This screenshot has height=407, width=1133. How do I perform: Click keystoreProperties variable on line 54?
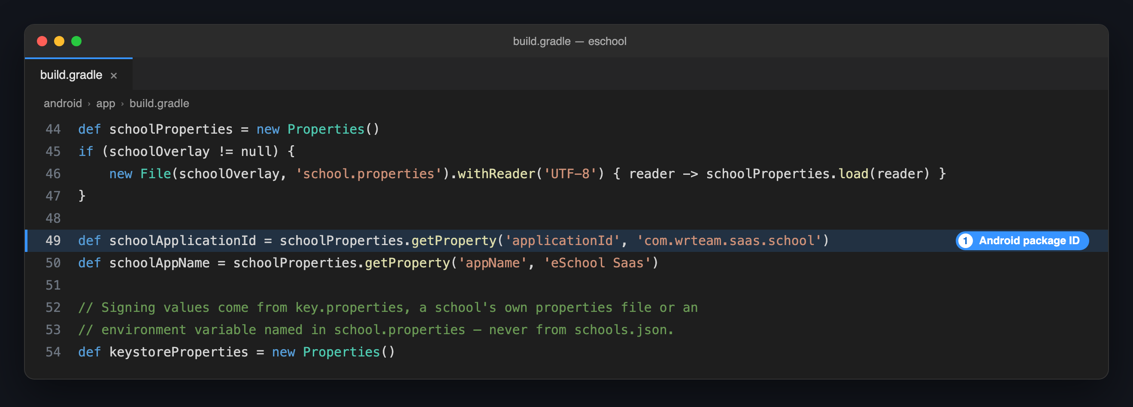pyautogui.click(x=179, y=352)
